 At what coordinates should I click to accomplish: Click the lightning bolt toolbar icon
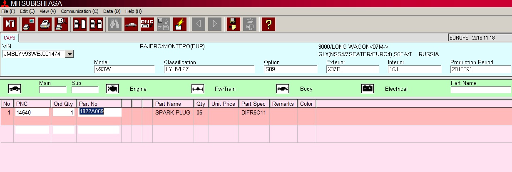click(179, 24)
